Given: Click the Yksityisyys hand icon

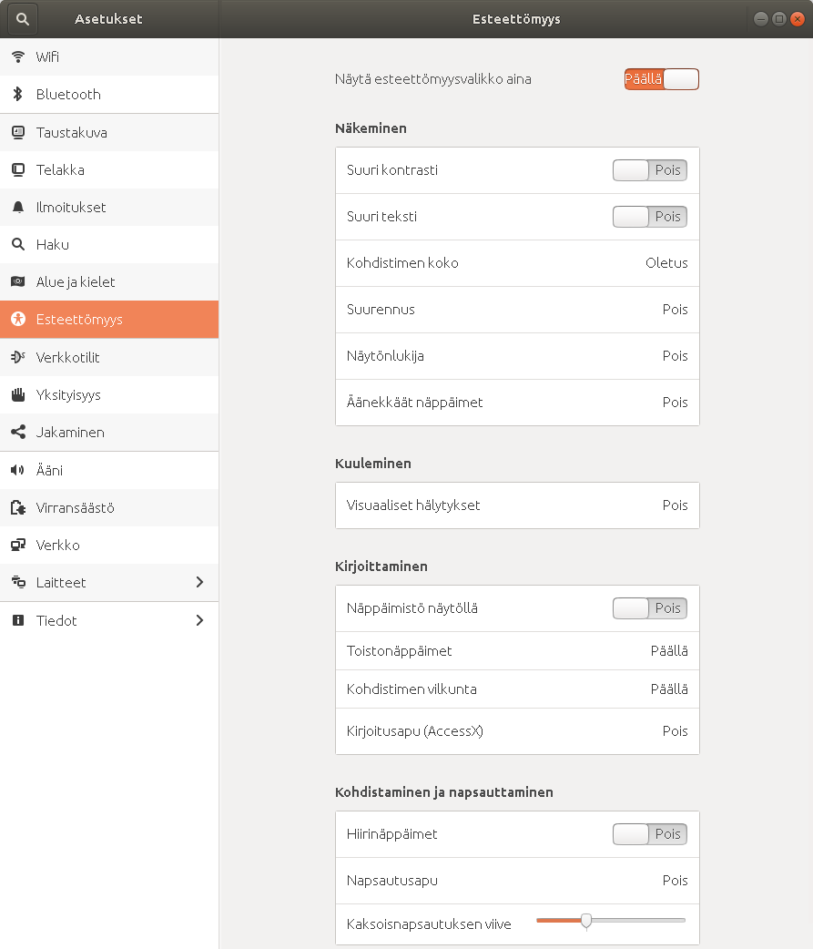Looking at the screenshot, I should [x=18, y=395].
